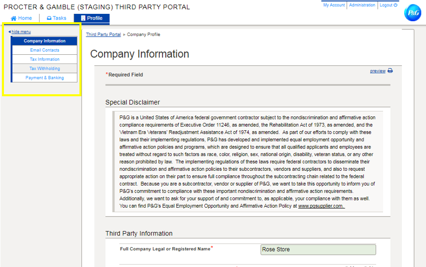
Task: Click the house icon on the Home tab
Action: (14, 18)
